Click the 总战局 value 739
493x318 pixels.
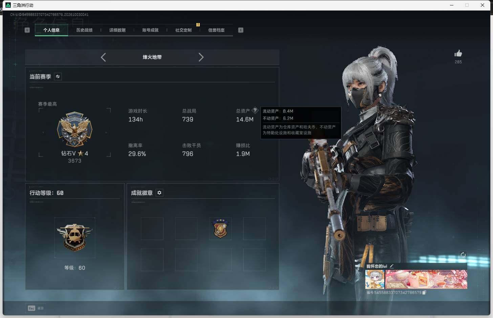coord(188,120)
